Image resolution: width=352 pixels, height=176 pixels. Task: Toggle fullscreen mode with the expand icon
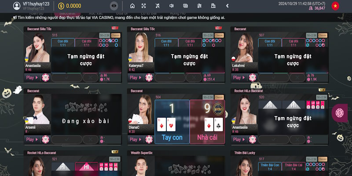[x=144, y=6]
